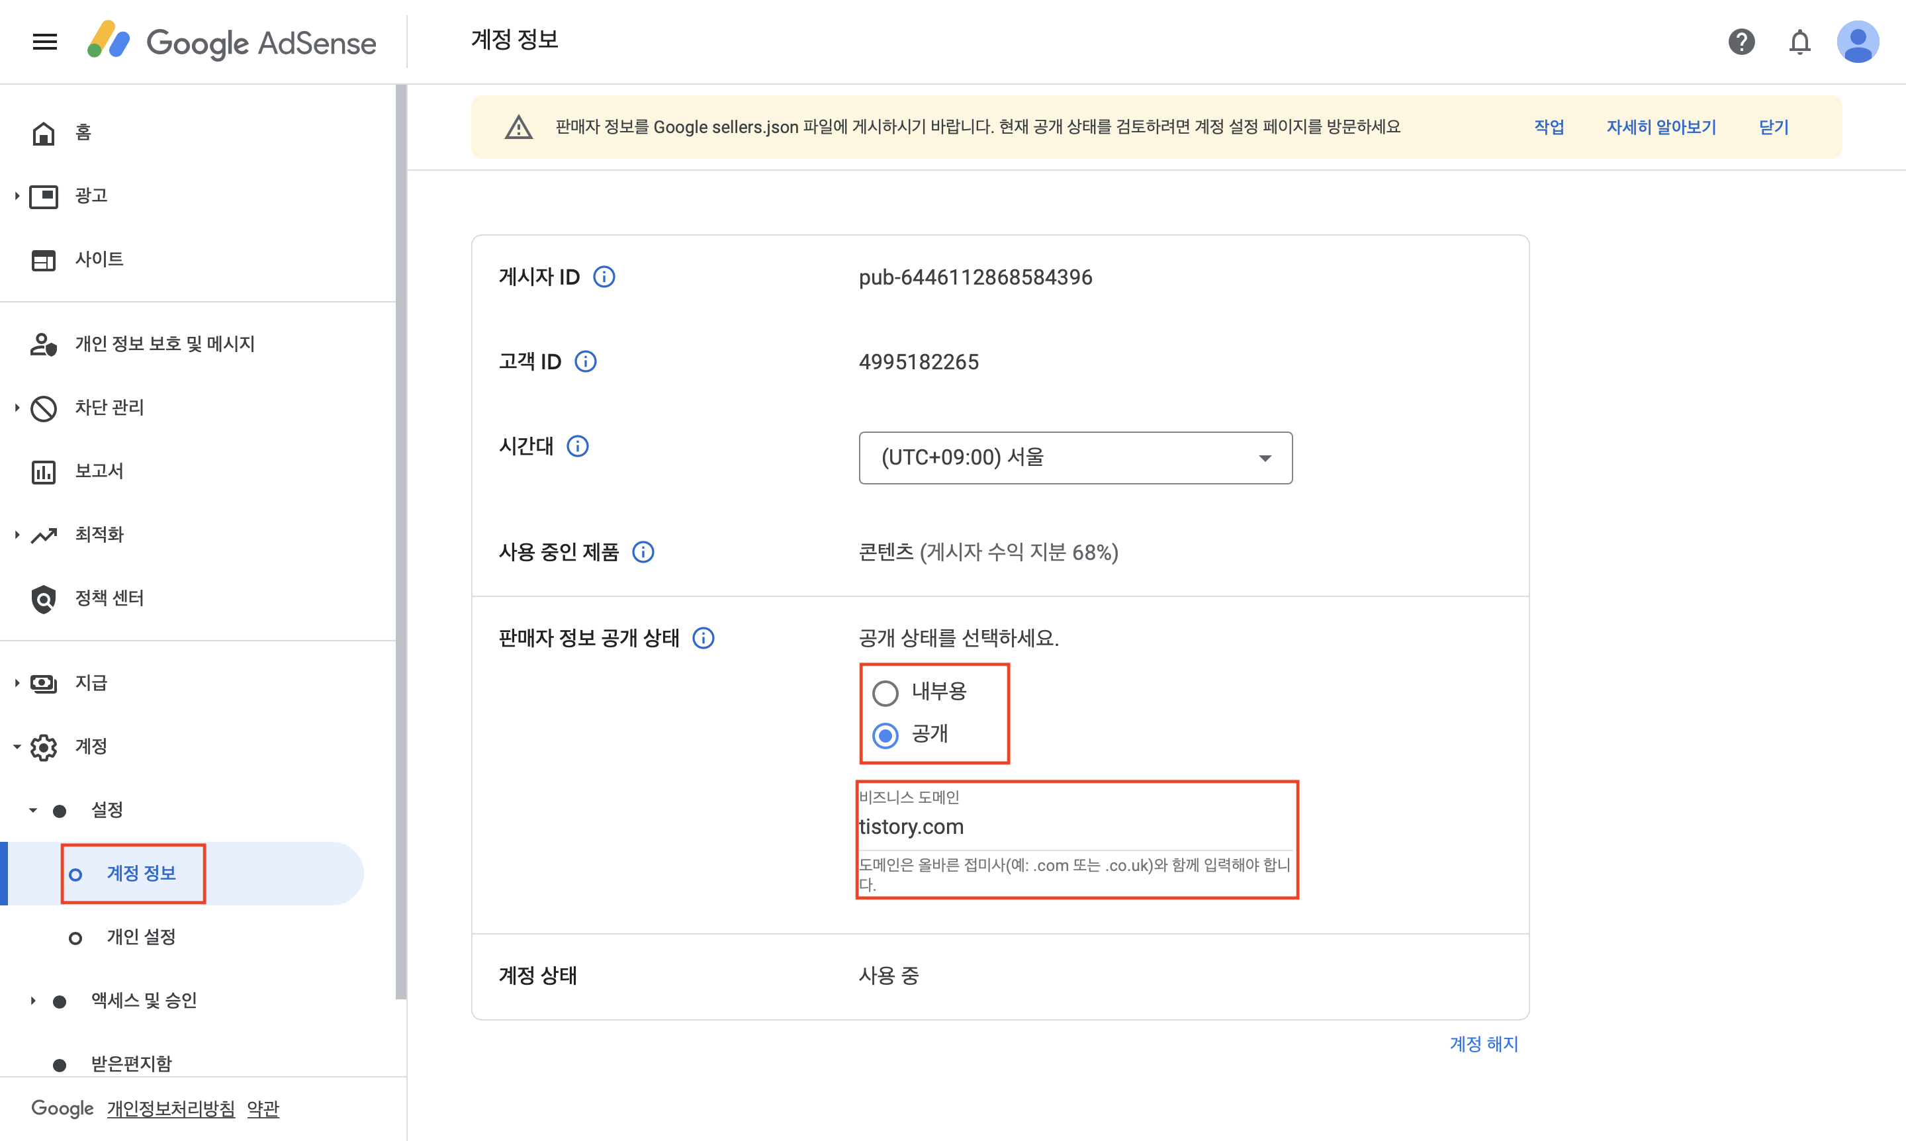Click the 계정 해지 link

1483,1043
